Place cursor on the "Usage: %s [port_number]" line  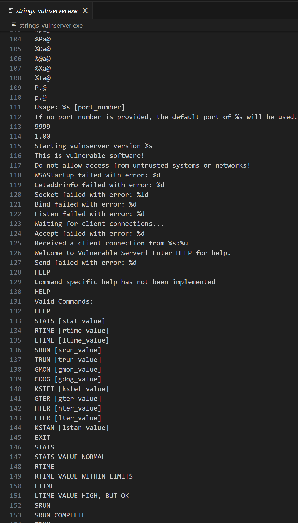80,107
